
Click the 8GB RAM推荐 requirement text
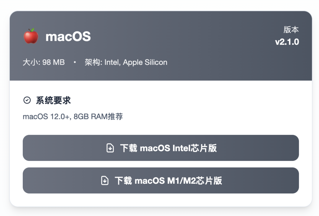coord(98,117)
